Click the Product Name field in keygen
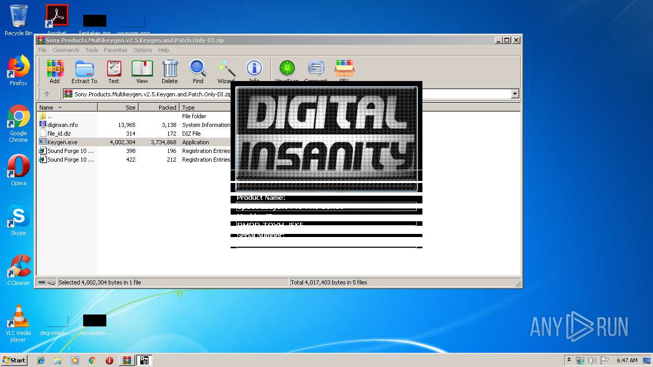 (326, 206)
